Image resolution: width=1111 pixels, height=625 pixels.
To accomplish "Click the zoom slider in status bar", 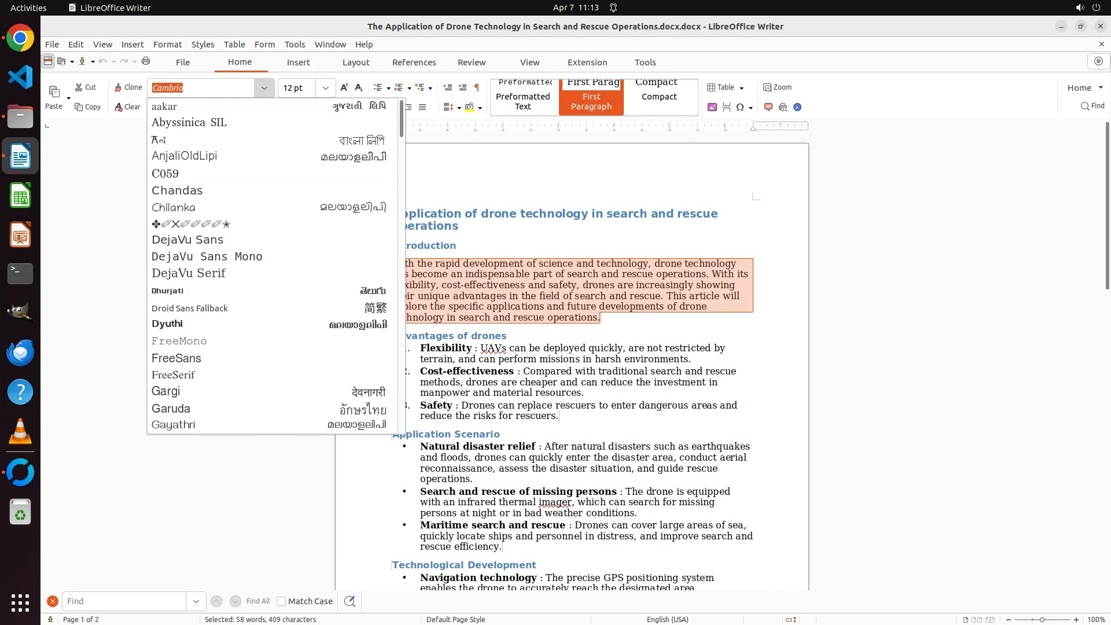I will (x=1042, y=620).
